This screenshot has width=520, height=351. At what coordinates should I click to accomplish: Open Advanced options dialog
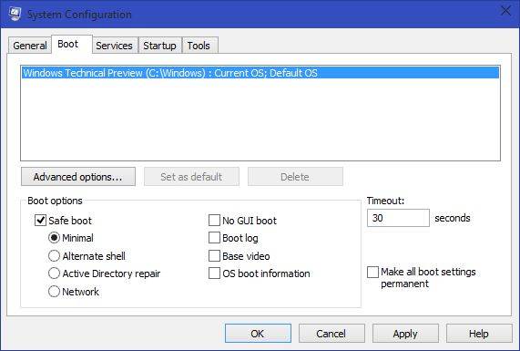point(78,177)
